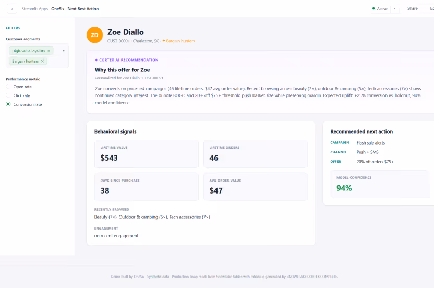This screenshot has height=288, width=434.
Task: Remove the High-value loyalists segment tag
Action: pos(49,51)
